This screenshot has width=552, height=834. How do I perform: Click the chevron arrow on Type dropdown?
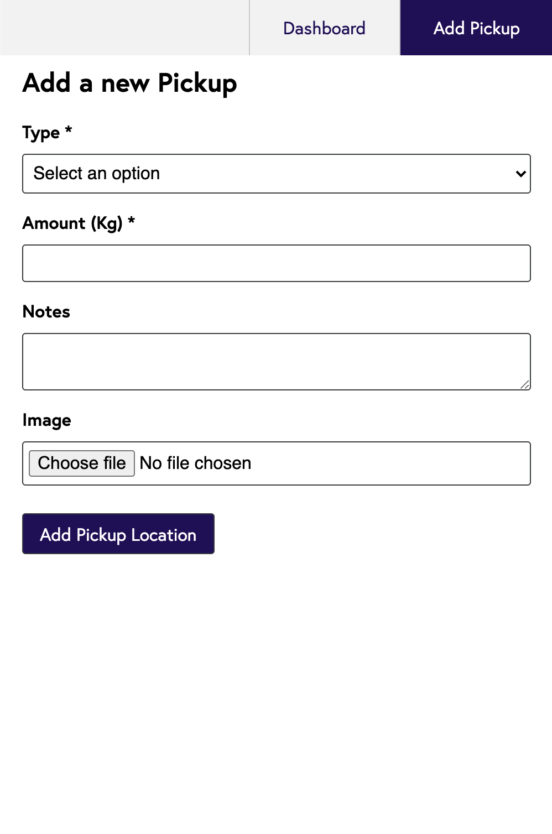tap(520, 174)
